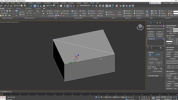Select the None constraint radio button
178x100 pixels.
coord(167,77)
